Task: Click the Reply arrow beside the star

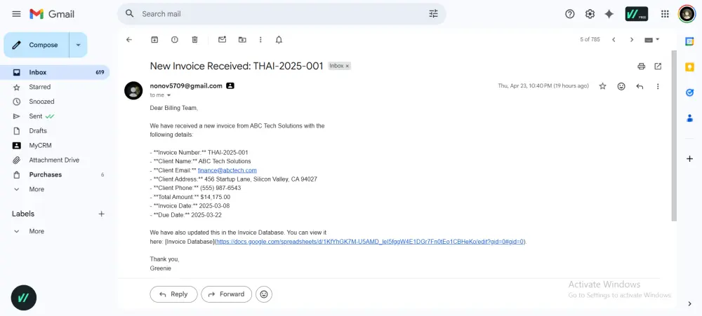Action: [x=640, y=86]
